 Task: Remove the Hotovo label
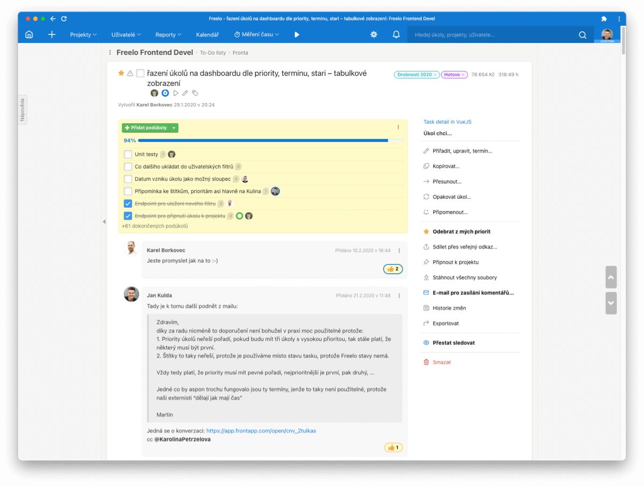click(x=464, y=75)
